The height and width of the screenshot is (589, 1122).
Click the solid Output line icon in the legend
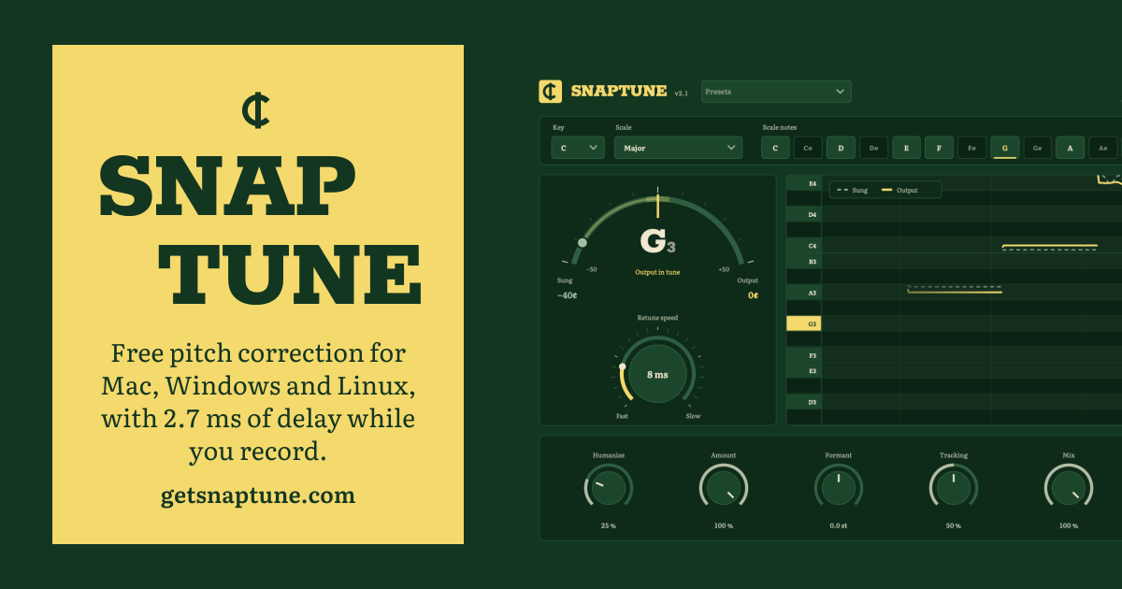886,190
